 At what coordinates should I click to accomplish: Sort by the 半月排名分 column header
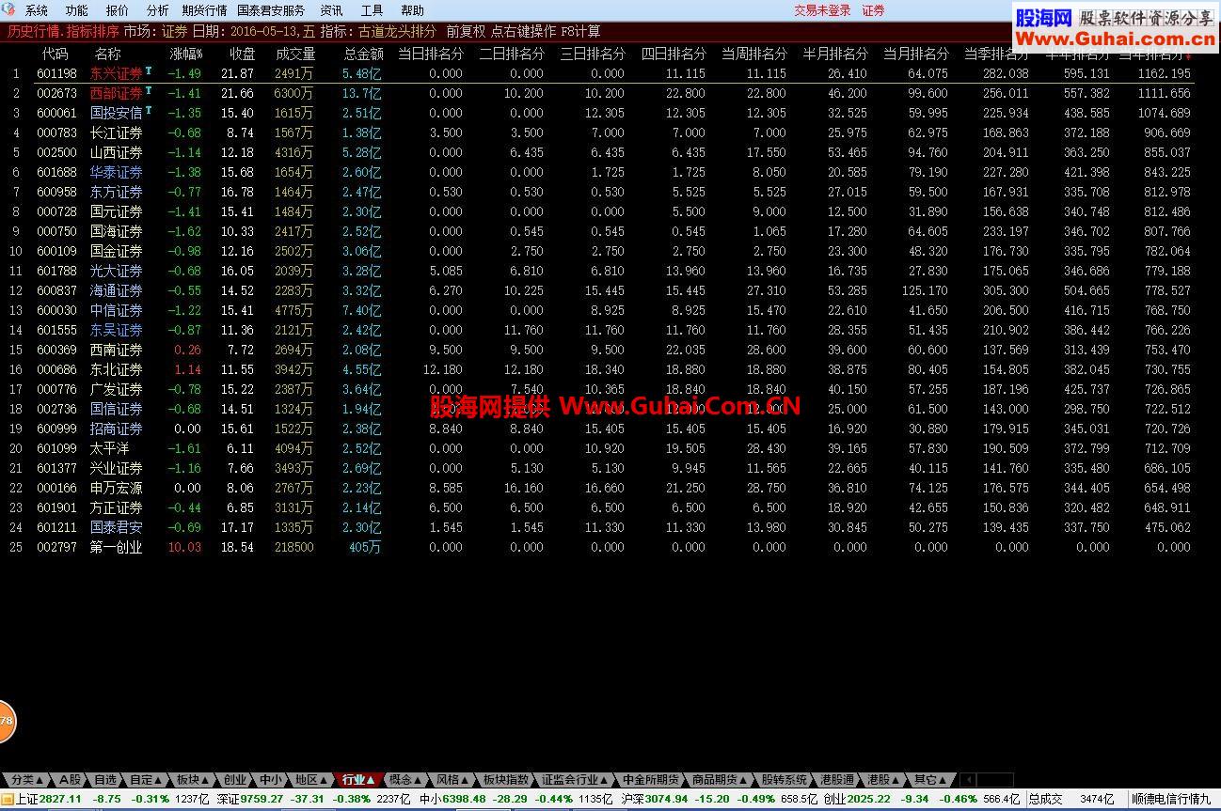pos(835,54)
